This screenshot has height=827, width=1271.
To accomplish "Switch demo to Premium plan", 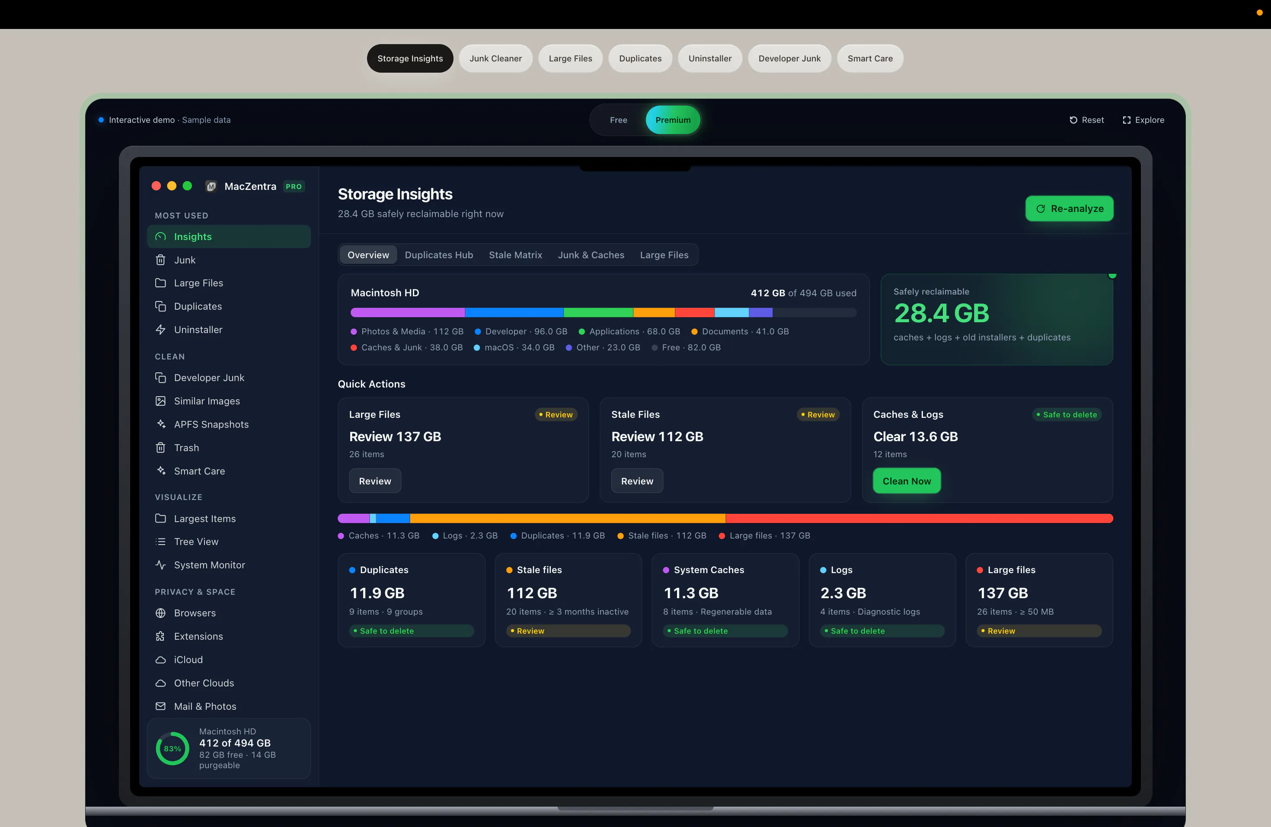I will pyautogui.click(x=673, y=120).
